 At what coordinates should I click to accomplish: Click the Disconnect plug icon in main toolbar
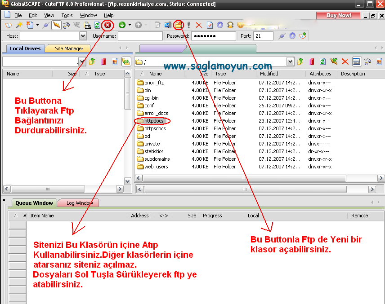click(46, 25)
